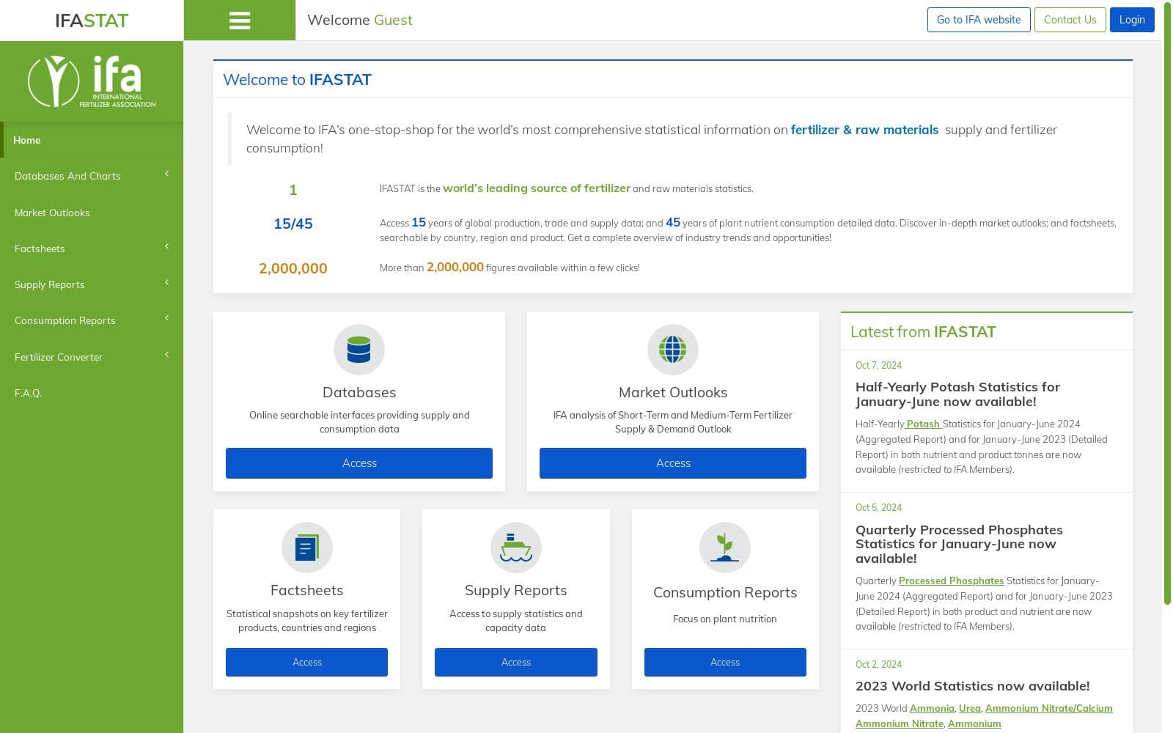Screen dimensions: 1173x733
Task: Open Market Outlooks in the sidebar
Action: [92, 213]
